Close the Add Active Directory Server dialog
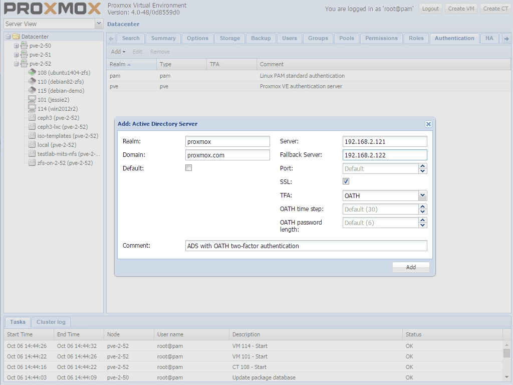This screenshot has height=385, width=513. click(x=428, y=124)
